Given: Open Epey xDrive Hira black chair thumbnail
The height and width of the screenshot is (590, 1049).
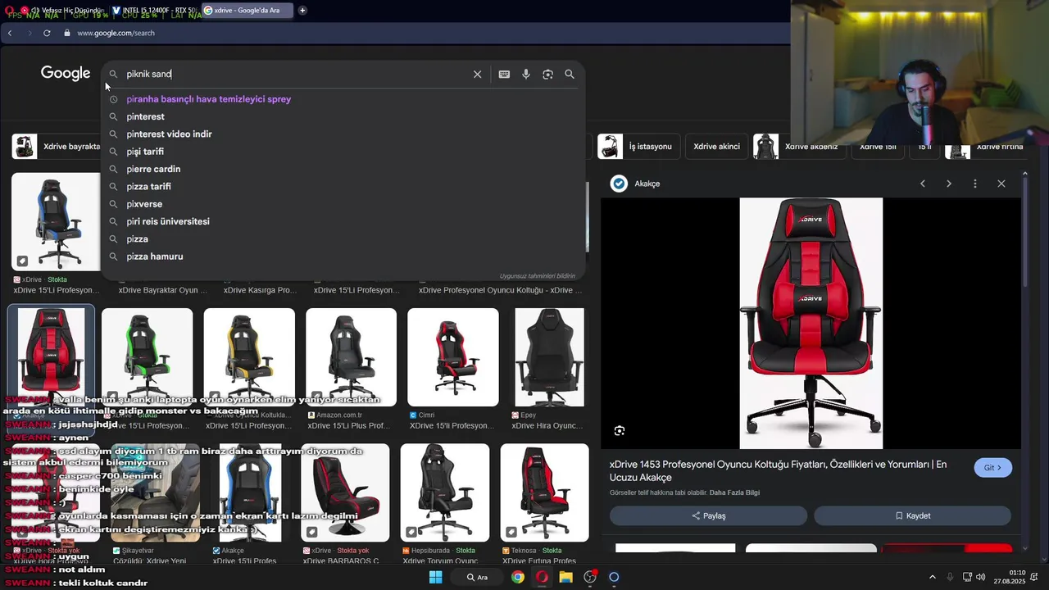Looking at the screenshot, I should coord(549,357).
